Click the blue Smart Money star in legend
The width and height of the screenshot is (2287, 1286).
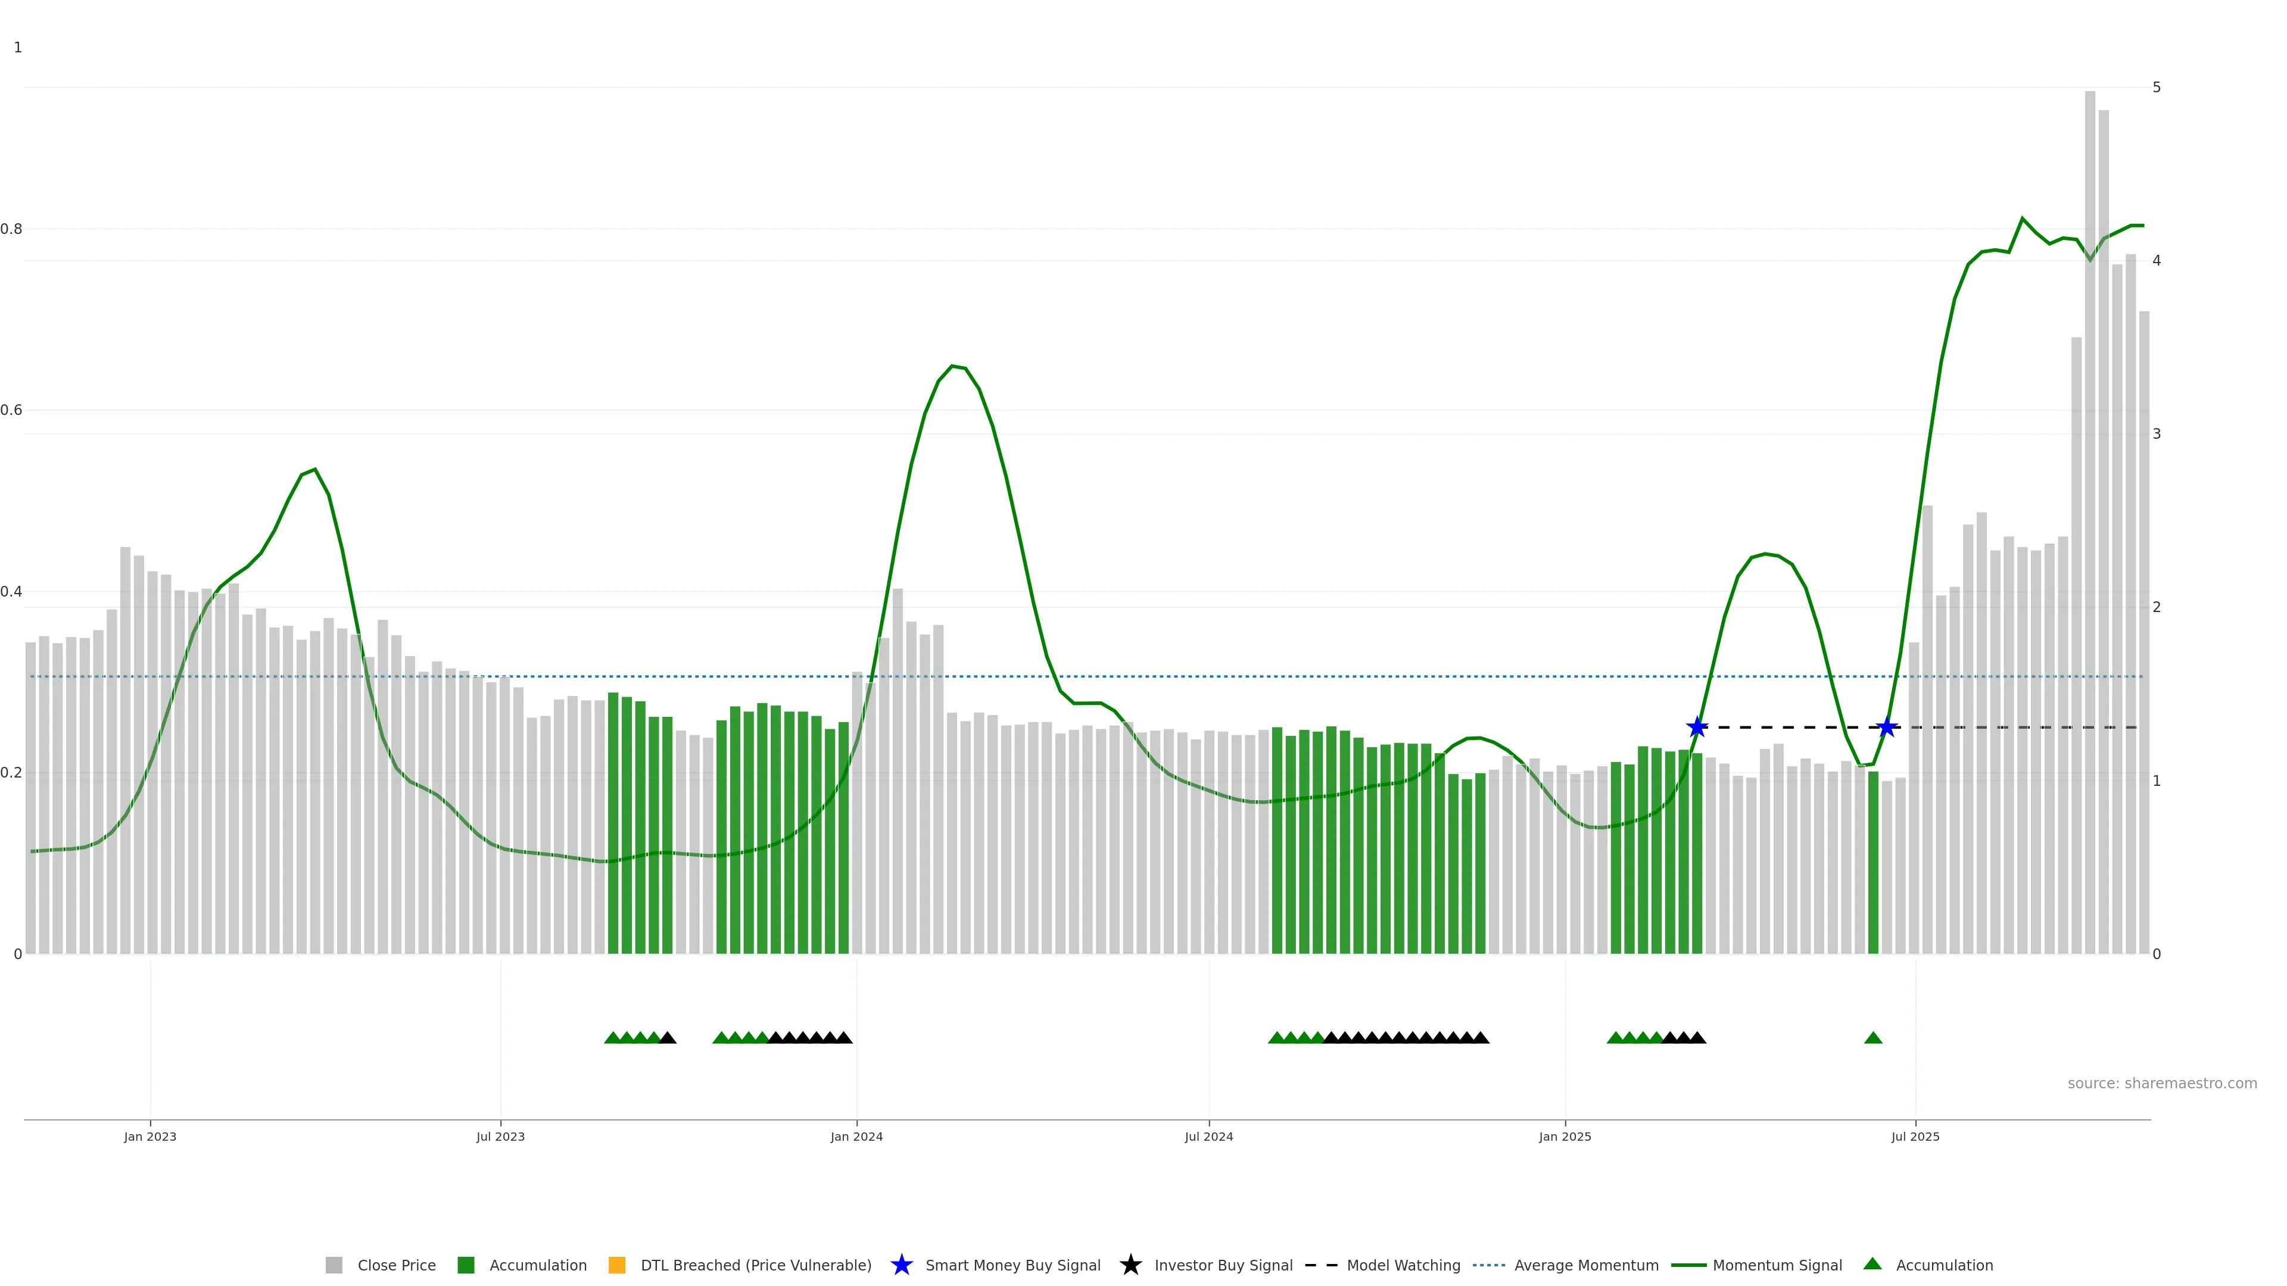pyautogui.click(x=901, y=1265)
